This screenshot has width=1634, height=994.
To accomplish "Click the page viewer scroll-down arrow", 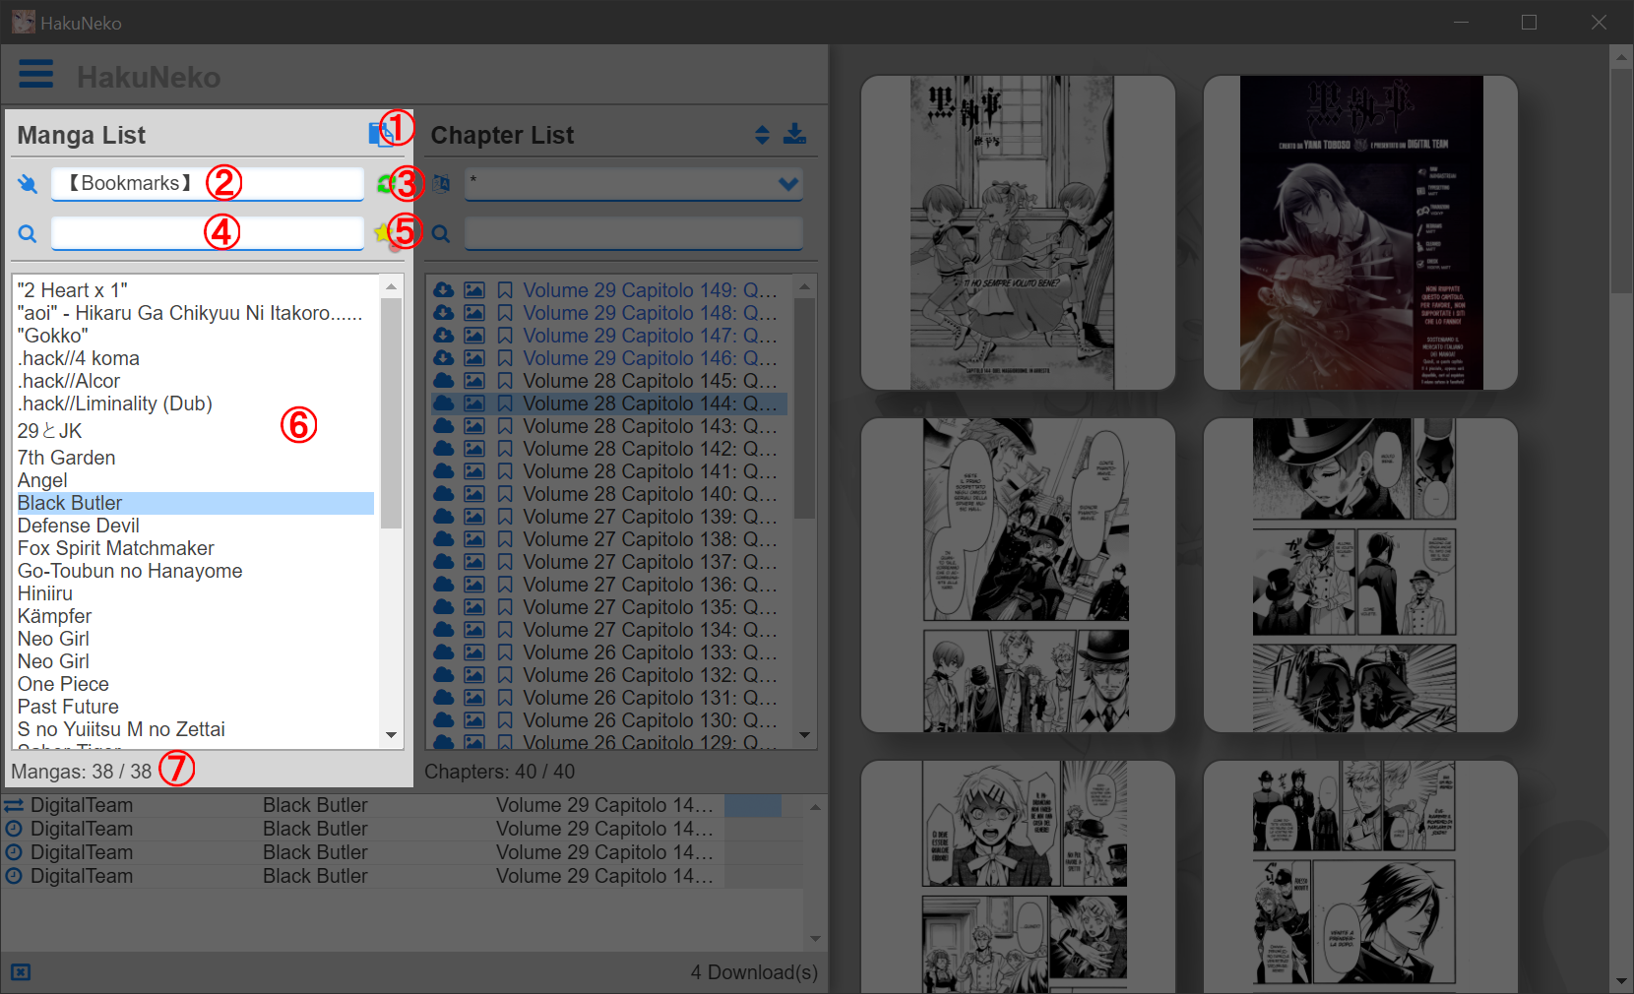I will pyautogui.click(x=1621, y=981).
